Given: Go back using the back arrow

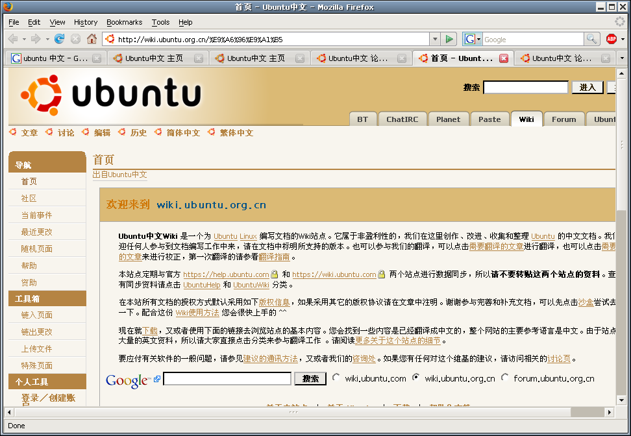Looking at the screenshot, I should pos(13,39).
